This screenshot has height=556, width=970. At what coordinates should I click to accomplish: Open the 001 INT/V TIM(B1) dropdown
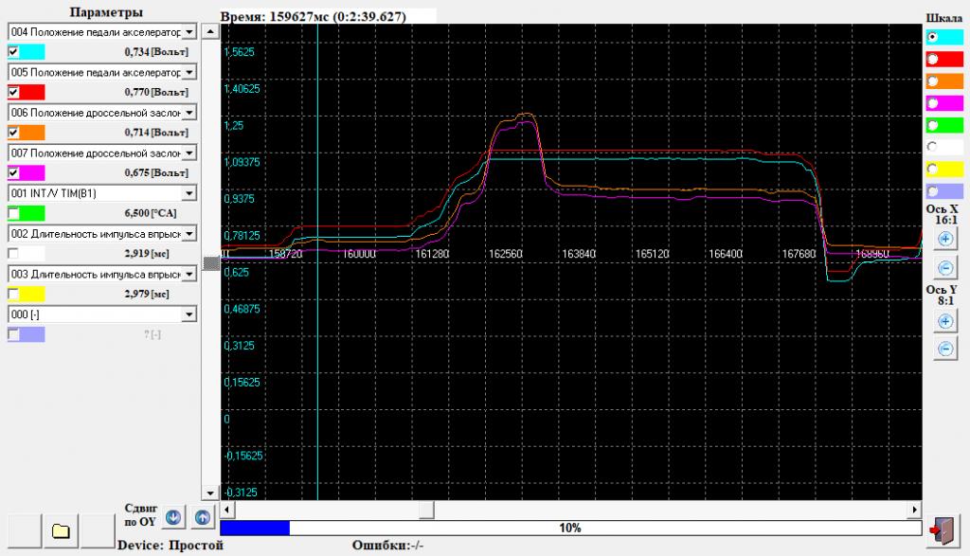189,193
